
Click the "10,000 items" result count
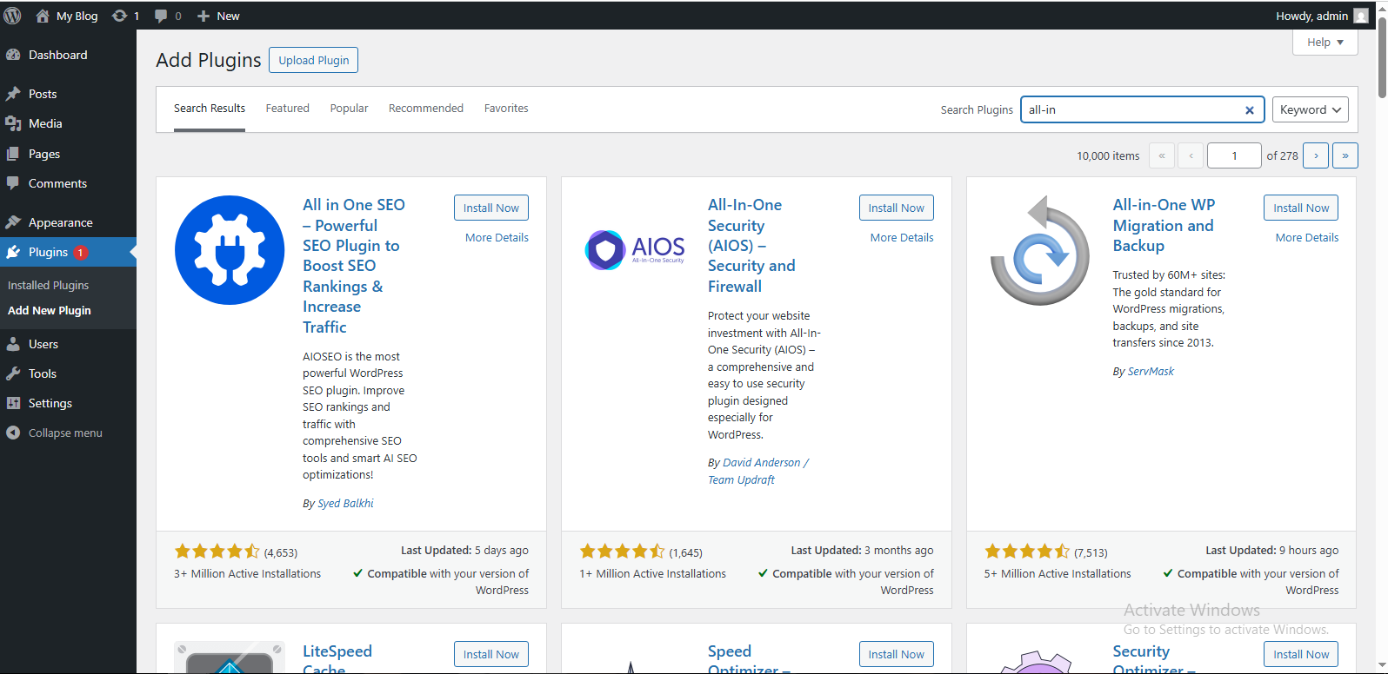click(x=1108, y=156)
